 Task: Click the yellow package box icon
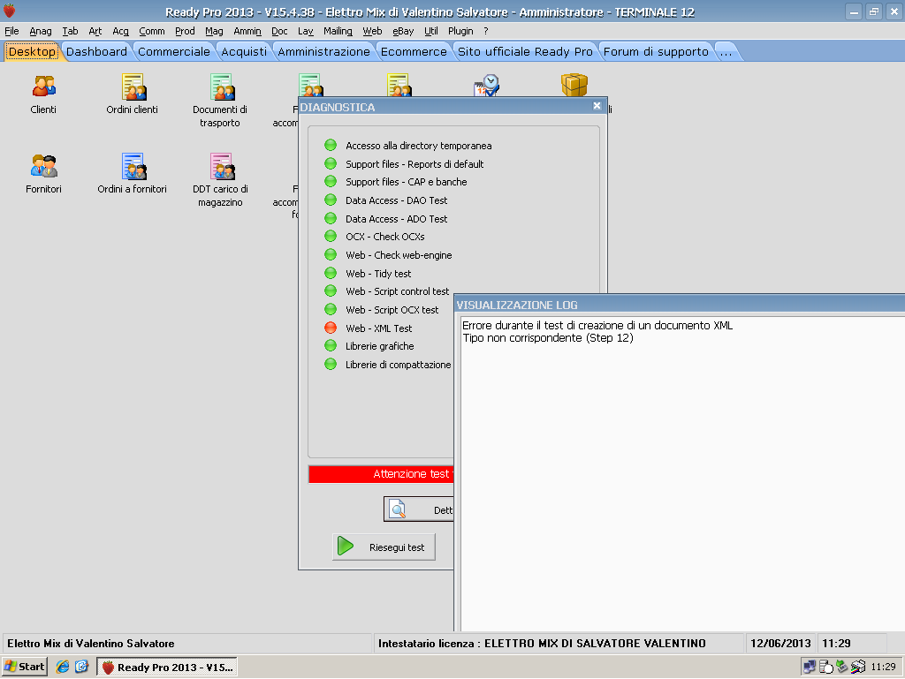tap(574, 85)
